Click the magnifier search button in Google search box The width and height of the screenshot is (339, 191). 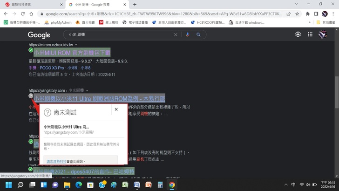pos(198,34)
